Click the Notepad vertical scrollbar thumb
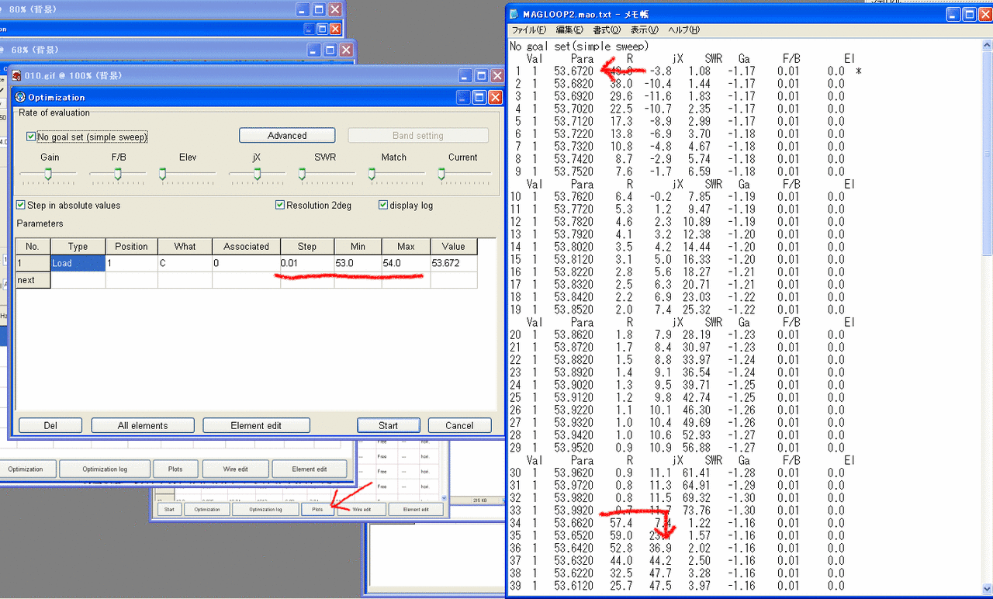Viewport: 993px width, 599px height. [986, 153]
